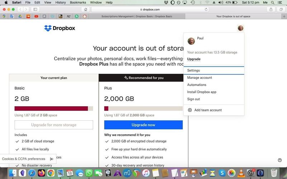Click the dropbox.com address field
Viewport: 287px width, 179px height.
(150, 10)
